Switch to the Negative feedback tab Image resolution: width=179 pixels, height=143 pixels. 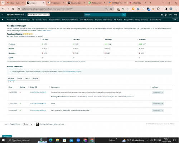point(35,78)
